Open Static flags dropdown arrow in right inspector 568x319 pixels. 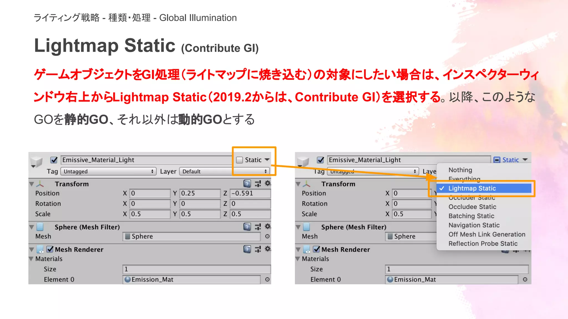[x=525, y=160]
